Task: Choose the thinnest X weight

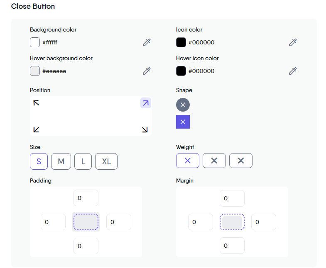Action: (x=188, y=161)
